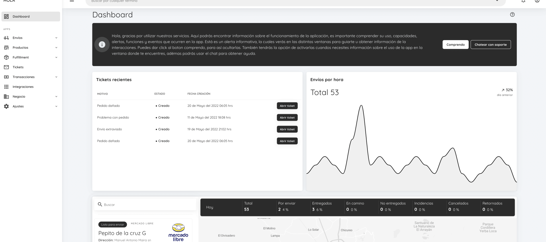Click the Lo Solar map label
The height and width of the screenshot is (242, 546).
(313, 230)
